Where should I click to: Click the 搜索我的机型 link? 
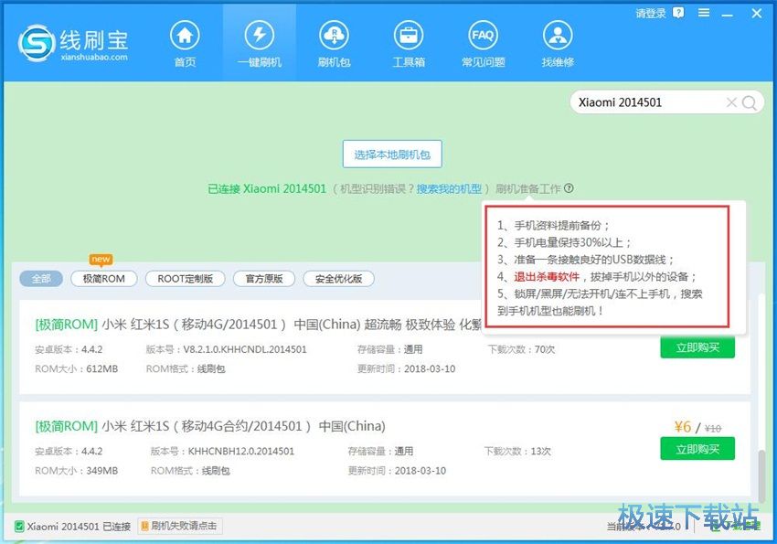coord(449,188)
